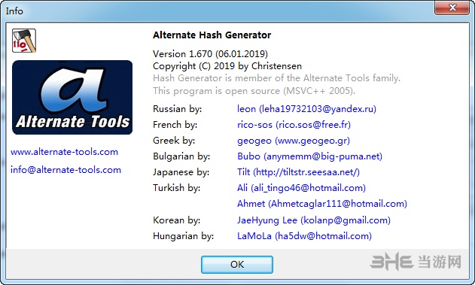Open Japanese translator Tilt website link
This screenshot has width=475, height=285.
pyautogui.click(x=298, y=172)
